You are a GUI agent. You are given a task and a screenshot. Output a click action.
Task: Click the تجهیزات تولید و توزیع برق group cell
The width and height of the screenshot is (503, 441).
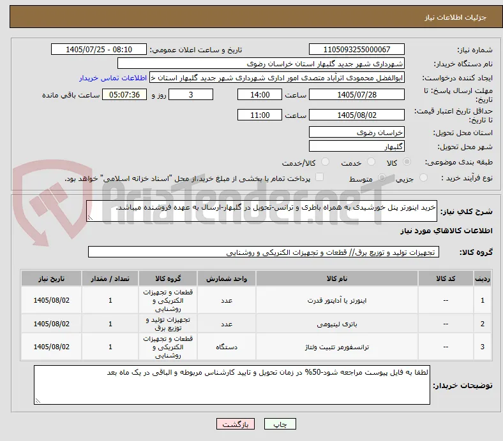(x=168, y=324)
